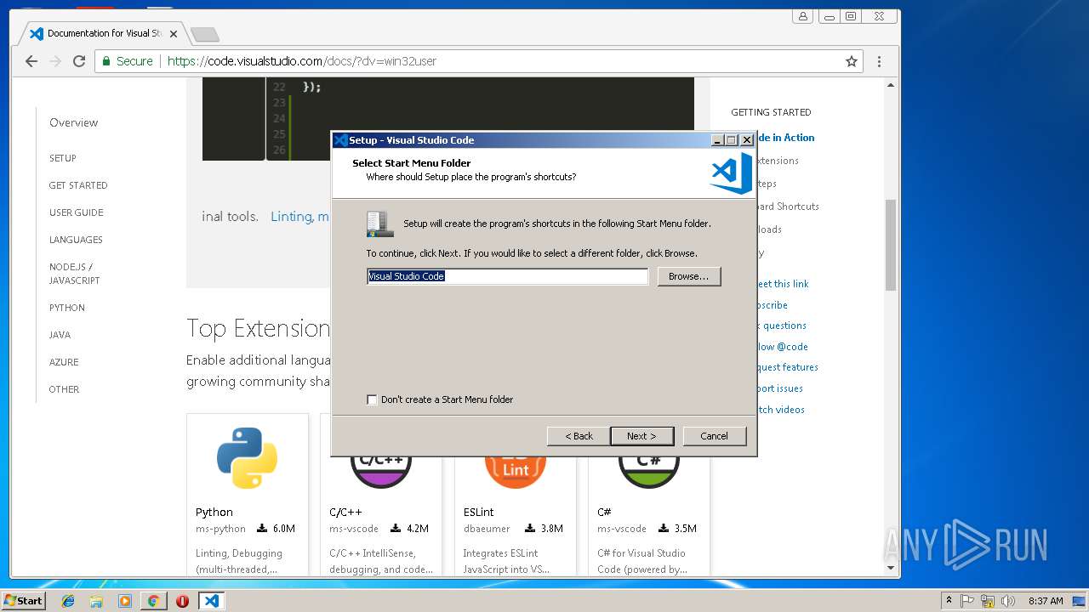Open the Action Center flag icon
1089x612 pixels.
[968, 601]
